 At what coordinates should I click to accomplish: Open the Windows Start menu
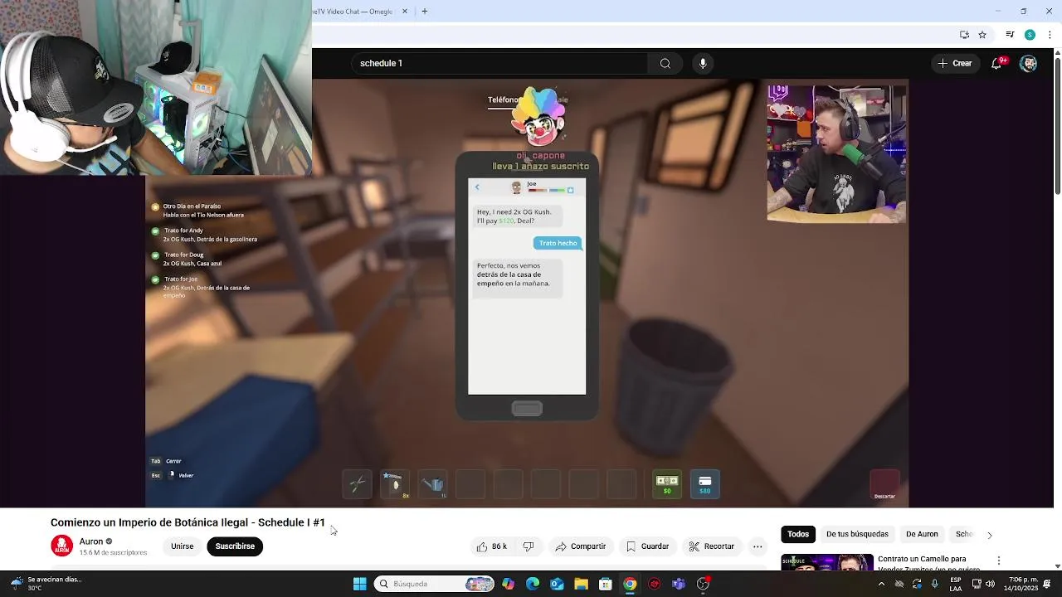359,584
